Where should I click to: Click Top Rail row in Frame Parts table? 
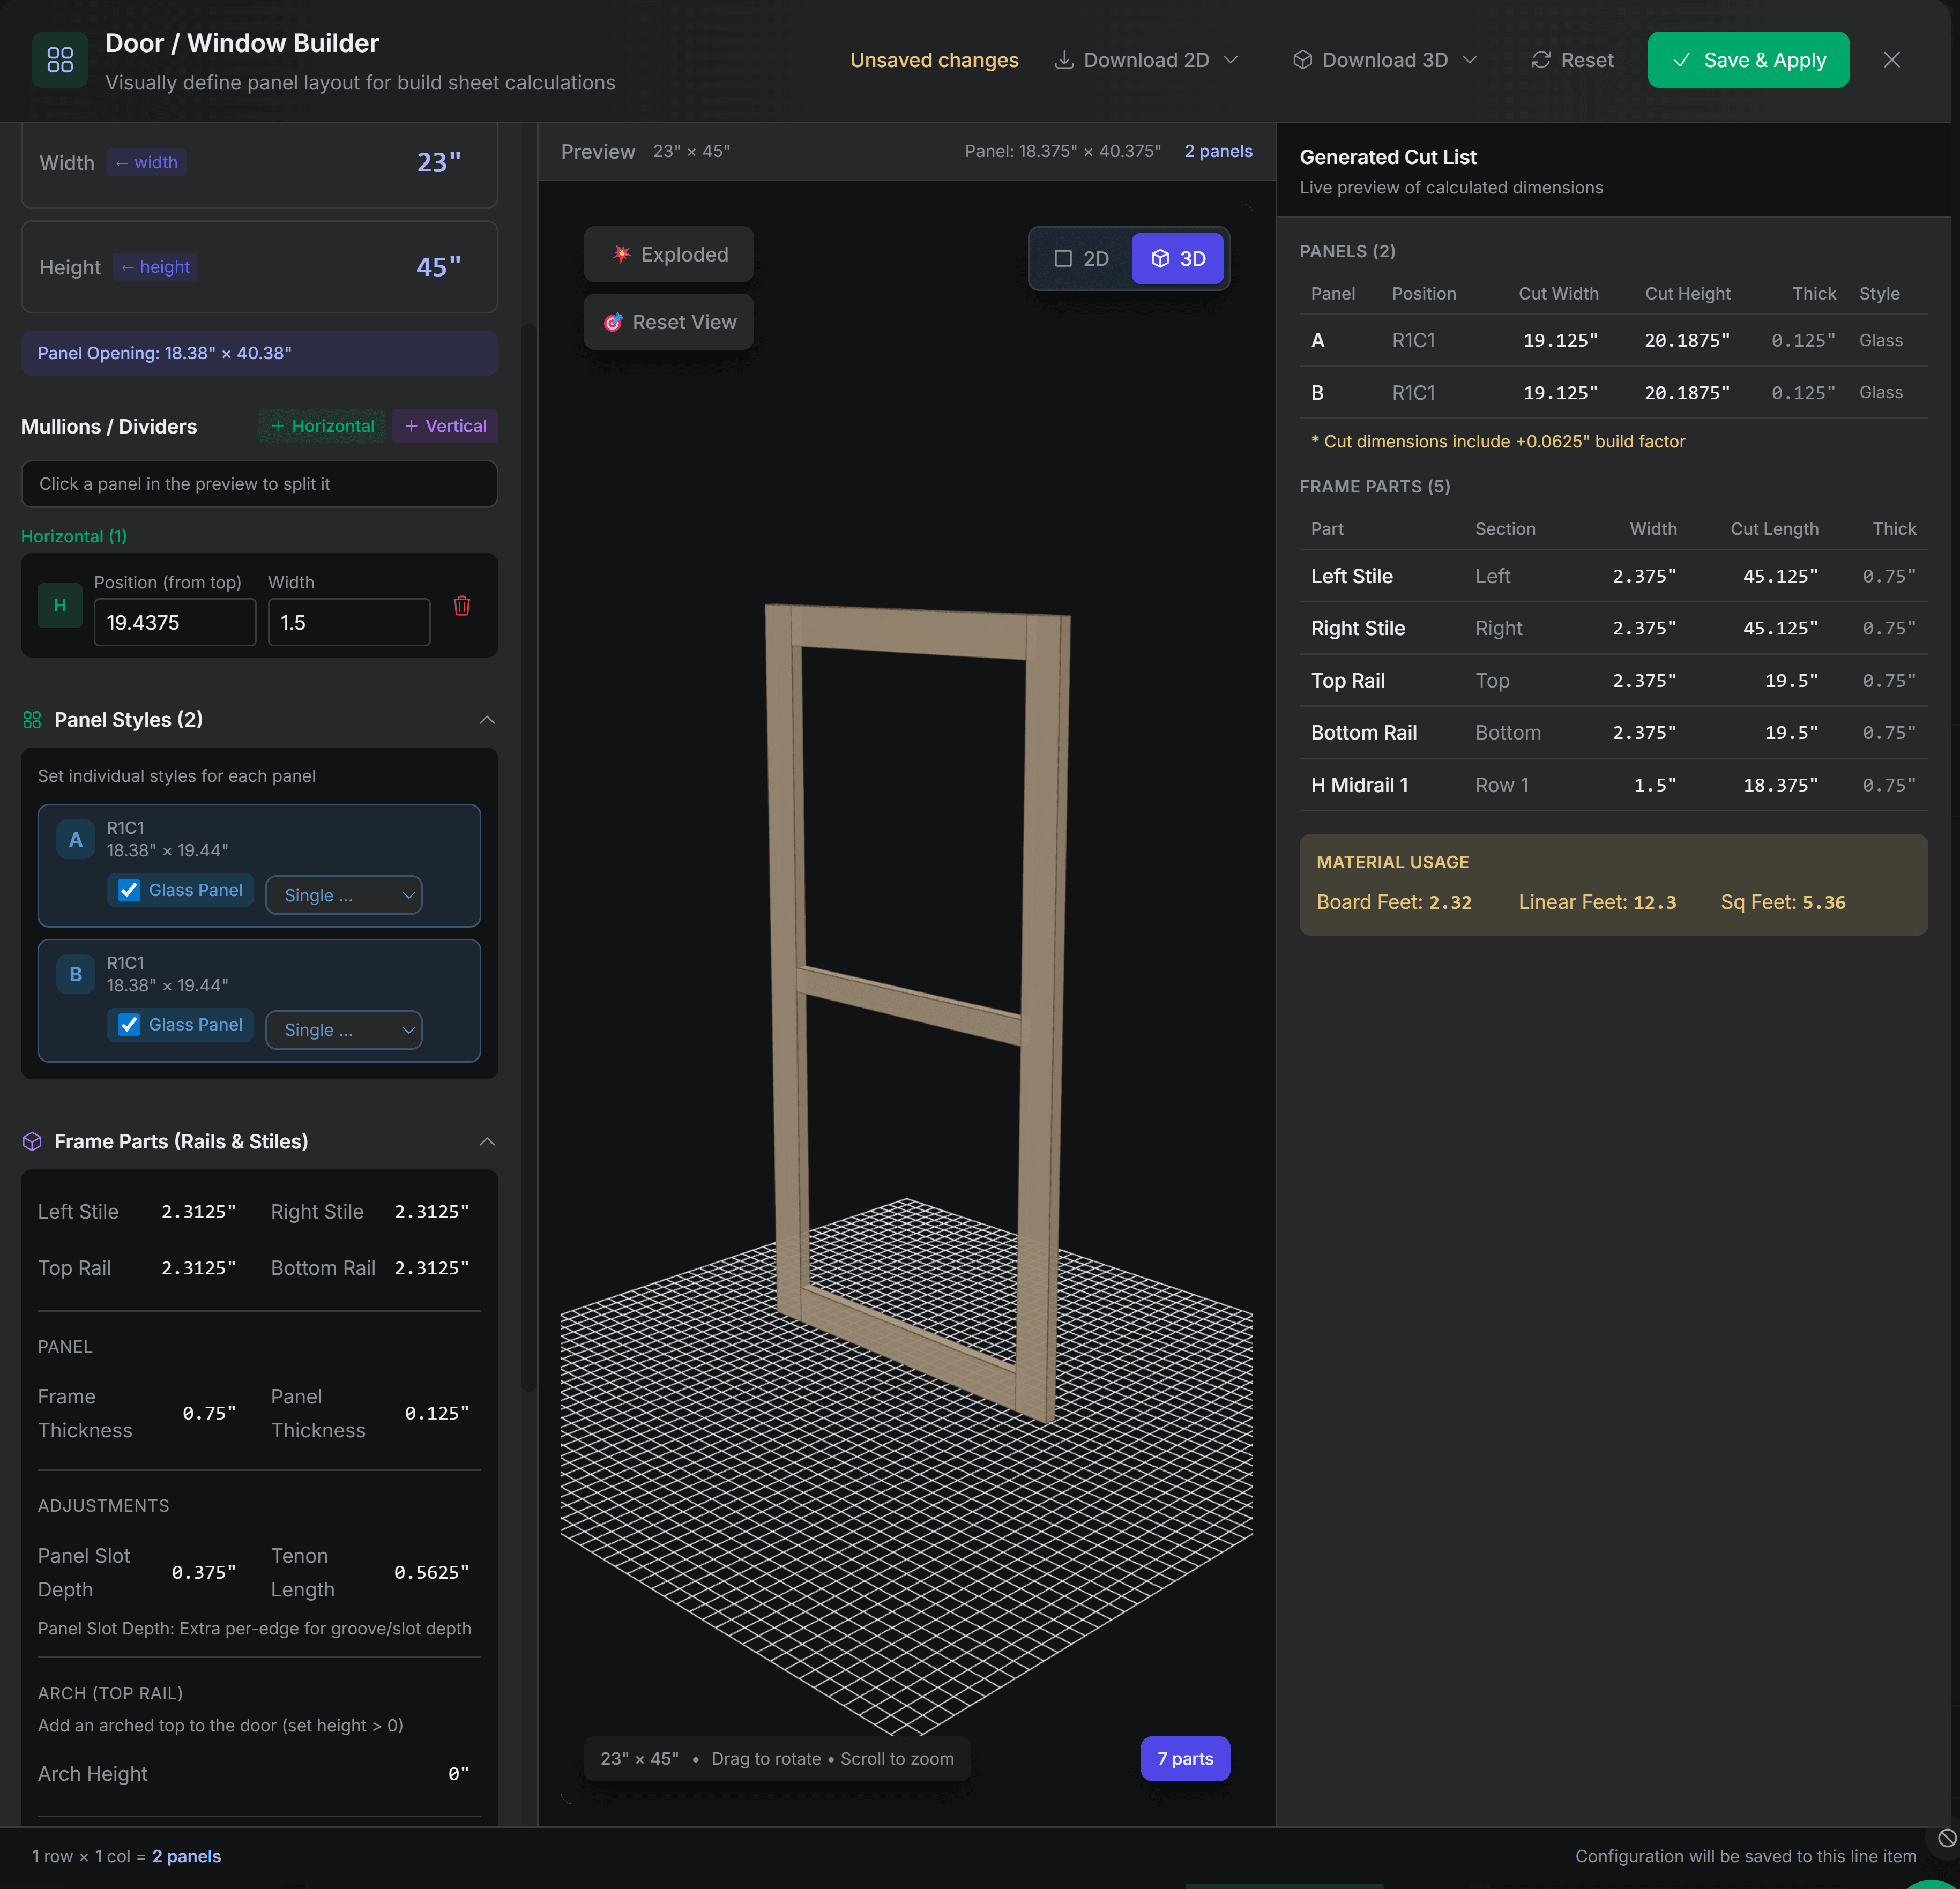tap(1613, 681)
